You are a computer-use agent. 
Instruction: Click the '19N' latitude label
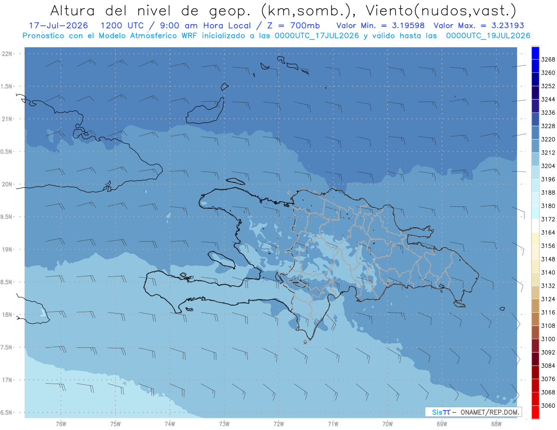click(7, 250)
